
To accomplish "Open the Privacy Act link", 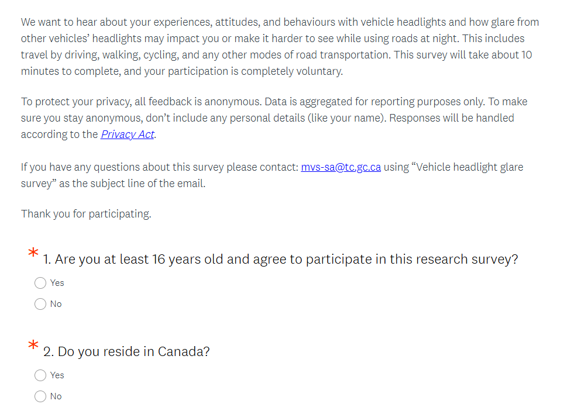I will [128, 134].
